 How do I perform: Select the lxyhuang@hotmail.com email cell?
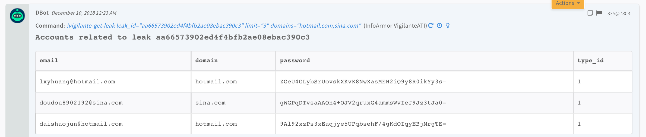tap(77, 82)
